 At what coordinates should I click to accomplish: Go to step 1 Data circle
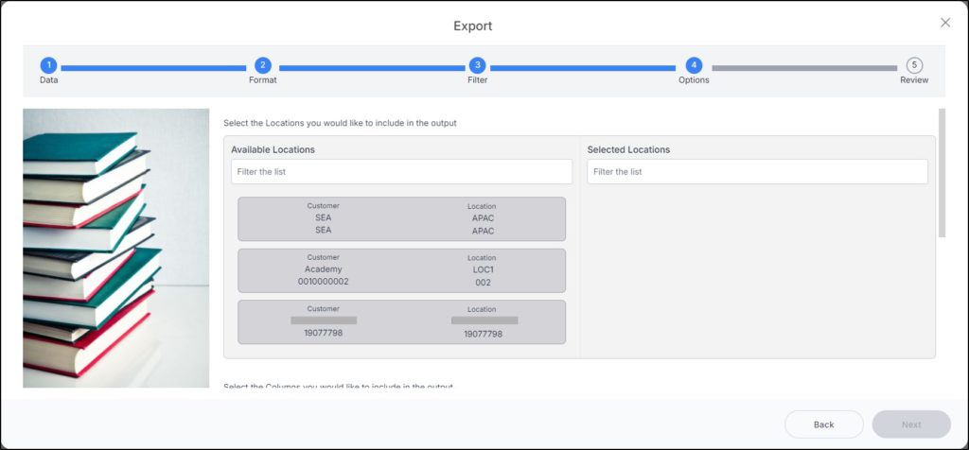tap(48, 65)
